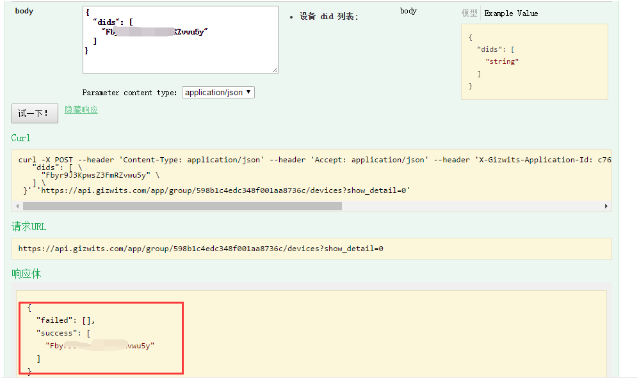Click the Example Value JSON panel

tap(534, 61)
